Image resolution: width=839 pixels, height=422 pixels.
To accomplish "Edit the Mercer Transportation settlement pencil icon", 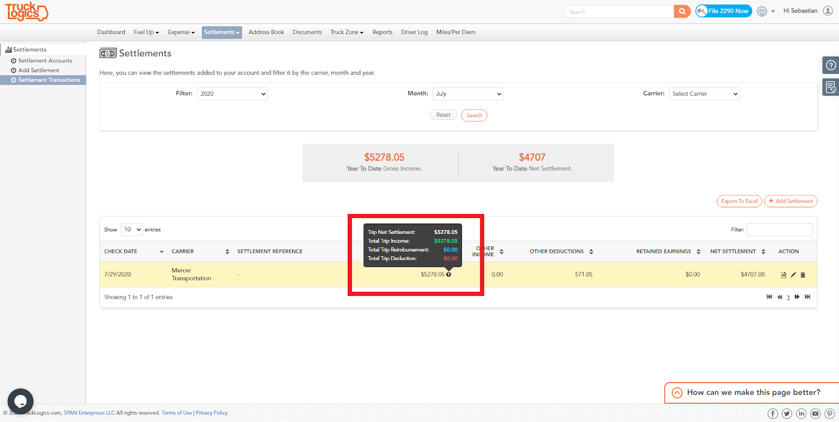I will 793,275.
